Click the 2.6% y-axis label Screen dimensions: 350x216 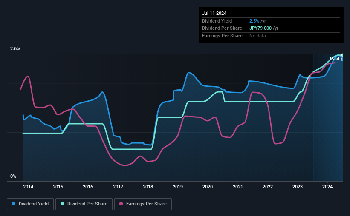tap(15, 48)
